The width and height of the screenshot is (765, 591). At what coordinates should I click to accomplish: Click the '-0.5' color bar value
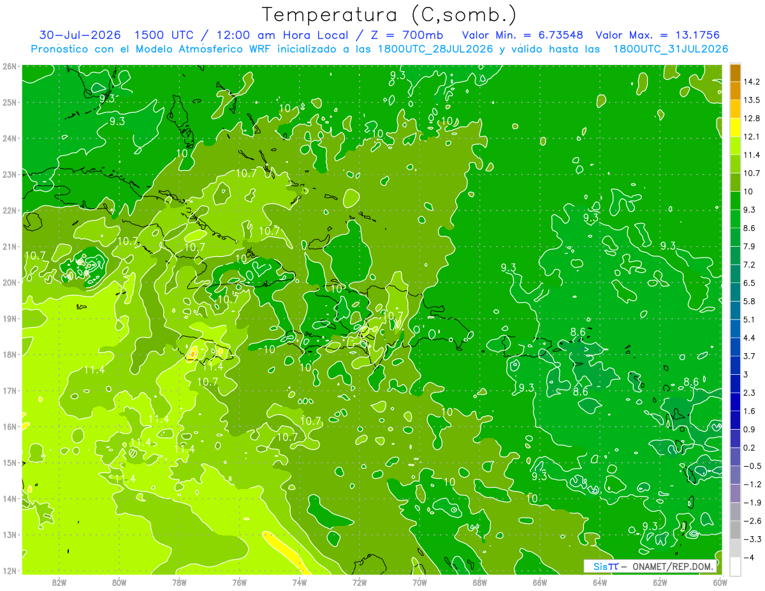click(752, 465)
